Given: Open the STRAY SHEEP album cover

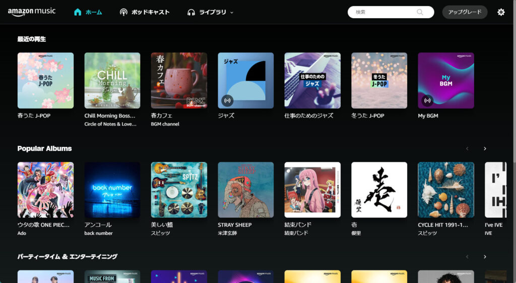Looking at the screenshot, I should pyautogui.click(x=245, y=190).
